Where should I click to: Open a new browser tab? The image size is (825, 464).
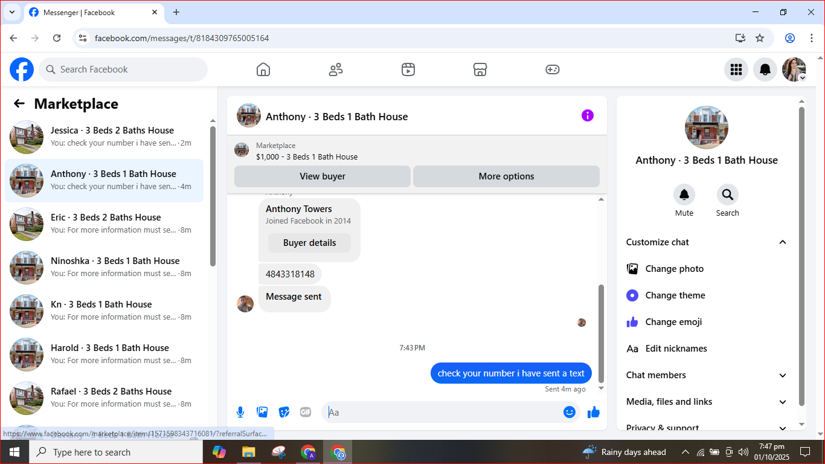point(176,12)
